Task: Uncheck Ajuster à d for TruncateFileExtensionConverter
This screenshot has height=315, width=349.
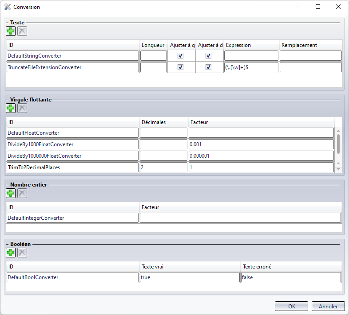Action: 209,67
